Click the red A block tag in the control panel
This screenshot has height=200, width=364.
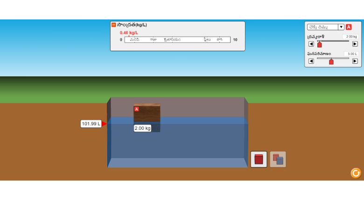pos(349,27)
